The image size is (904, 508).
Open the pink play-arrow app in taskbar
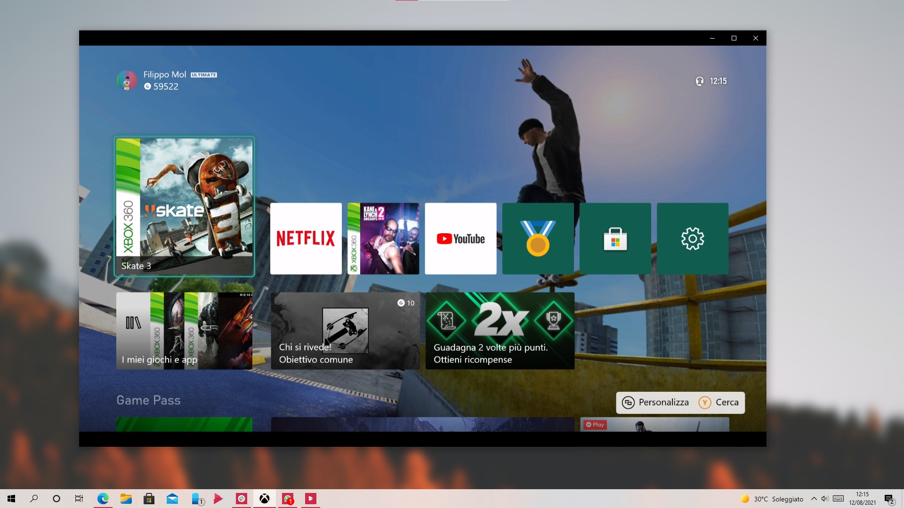(x=218, y=499)
